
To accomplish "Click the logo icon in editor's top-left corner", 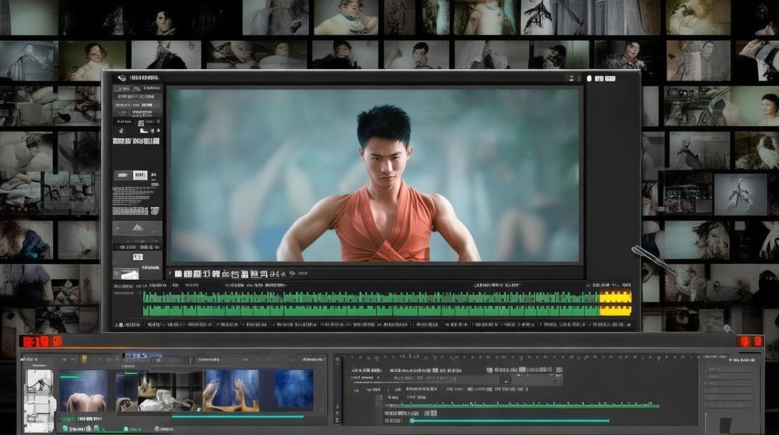I will (x=121, y=78).
